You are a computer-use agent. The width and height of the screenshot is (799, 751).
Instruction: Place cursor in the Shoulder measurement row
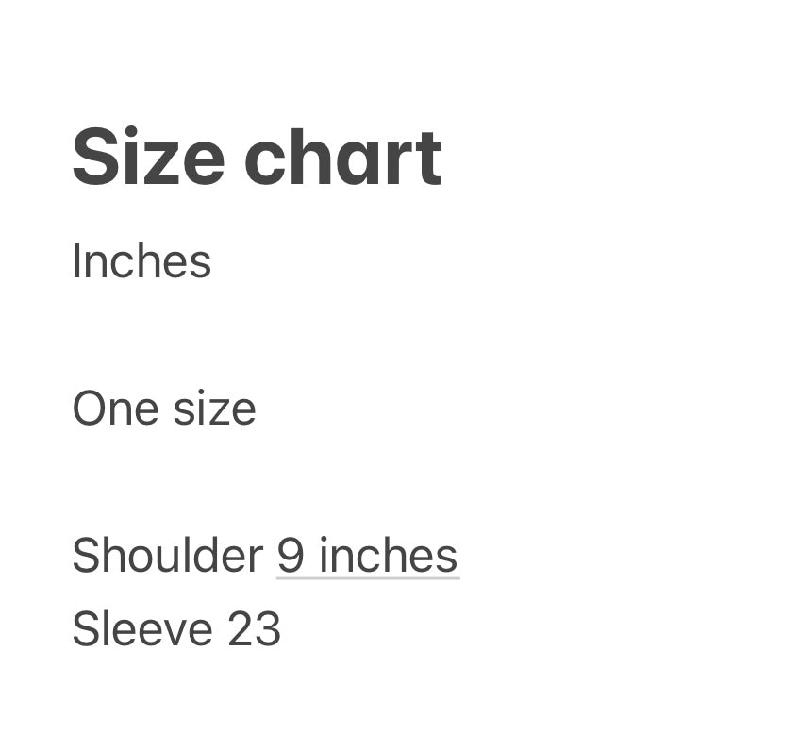tap(264, 555)
